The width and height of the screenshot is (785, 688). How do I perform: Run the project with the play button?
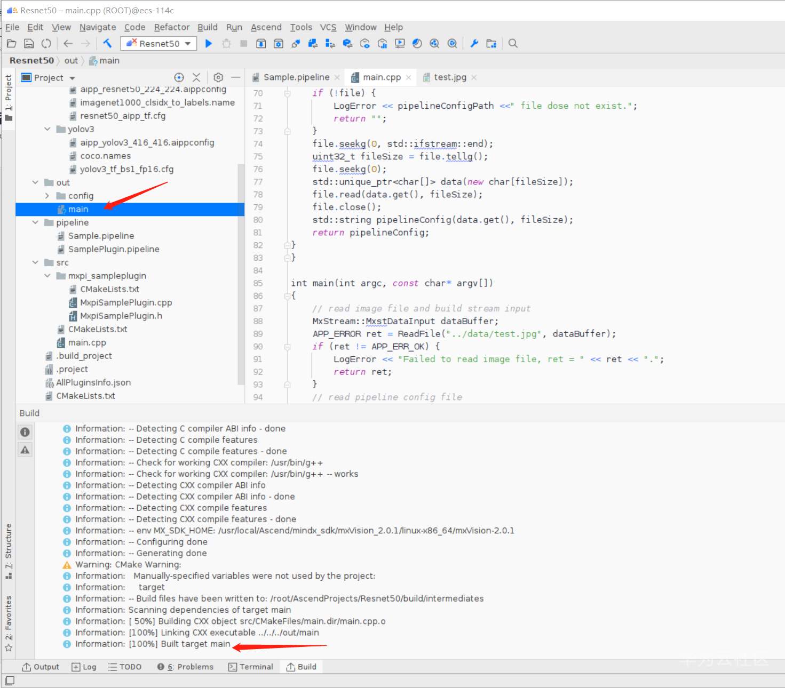[209, 44]
